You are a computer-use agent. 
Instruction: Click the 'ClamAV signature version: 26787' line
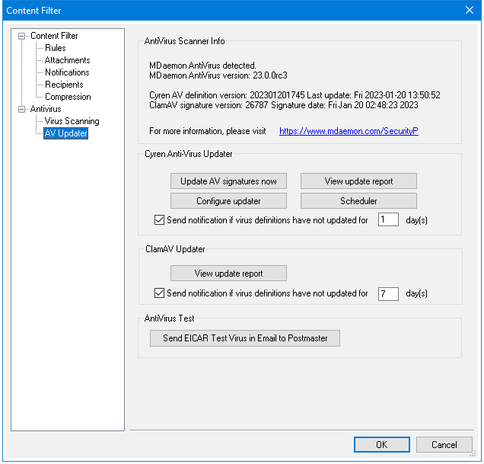pos(283,105)
